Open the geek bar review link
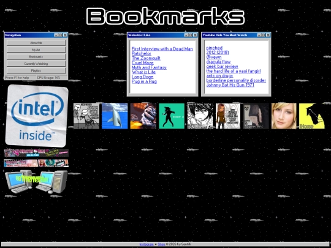This screenshot has width=331, height=248. coord(222,66)
